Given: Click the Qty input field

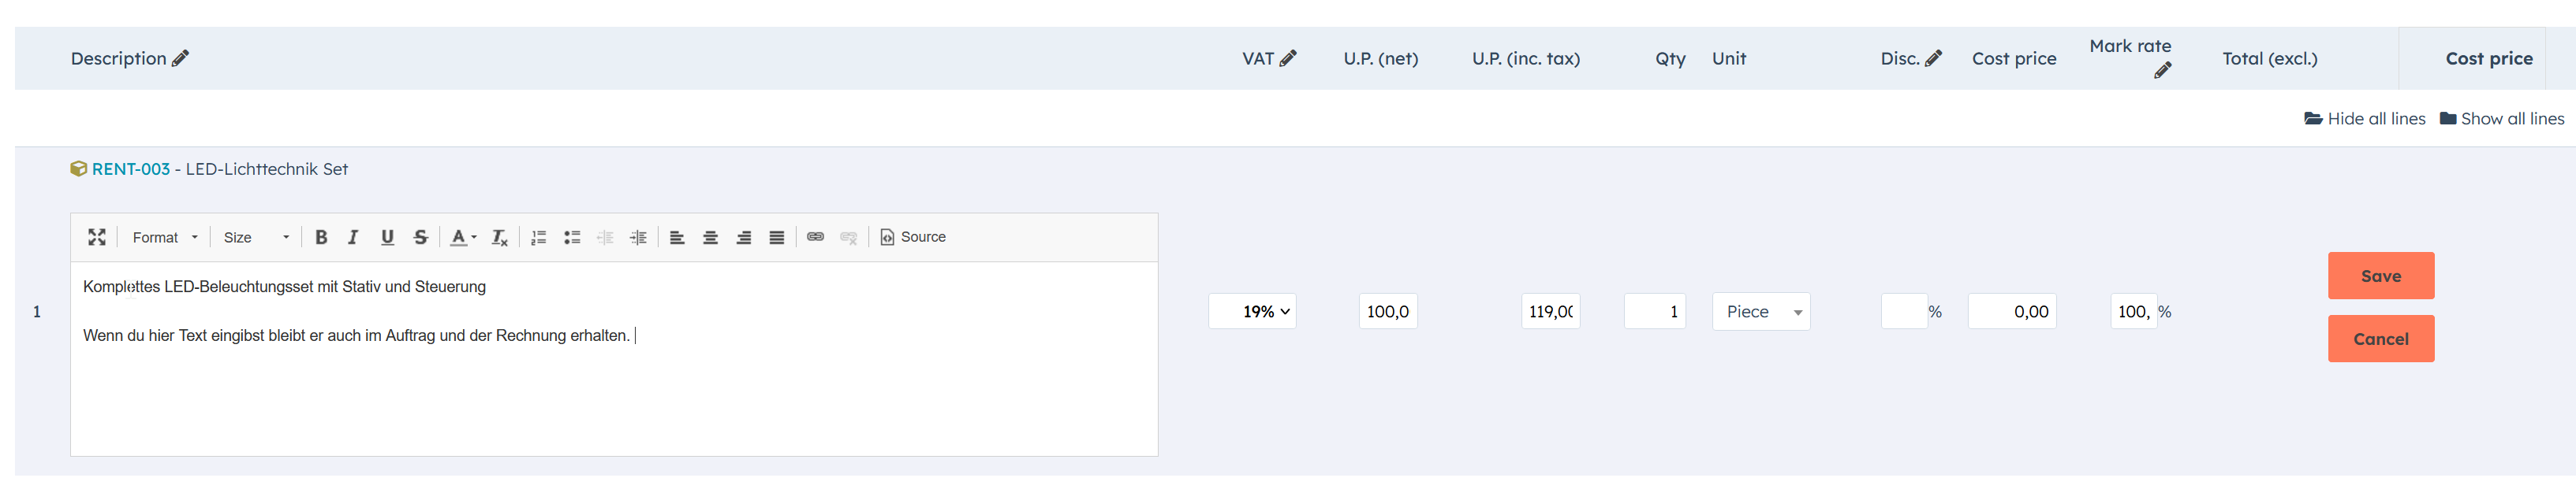Looking at the screenshot, I should [x=1654, y=311].
